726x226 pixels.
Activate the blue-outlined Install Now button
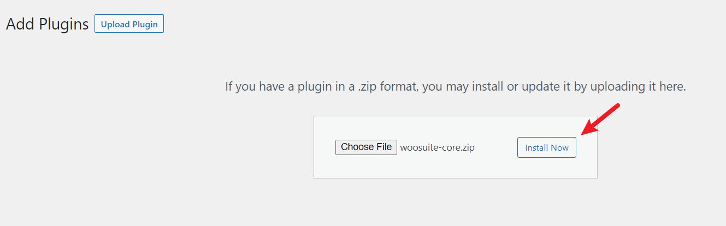pyautogui.click(x=546, y=147)
